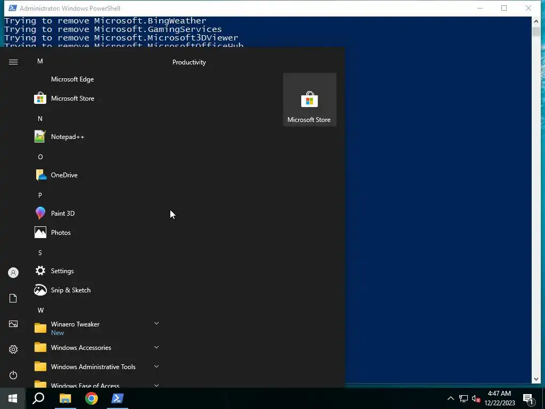Image resolution: width=545 pixels, height=409 pixels.
Task: Click the Windows Start button
Action: [x=13, y=398]
